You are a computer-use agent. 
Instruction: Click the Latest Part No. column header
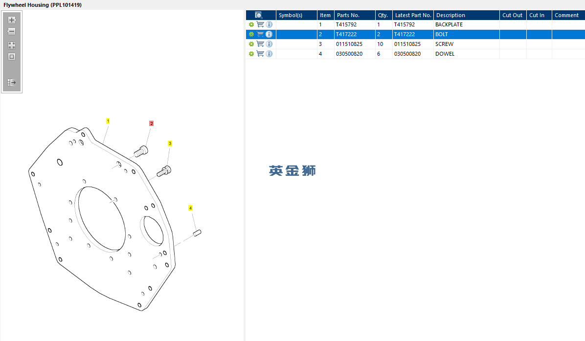coord(413,15)
